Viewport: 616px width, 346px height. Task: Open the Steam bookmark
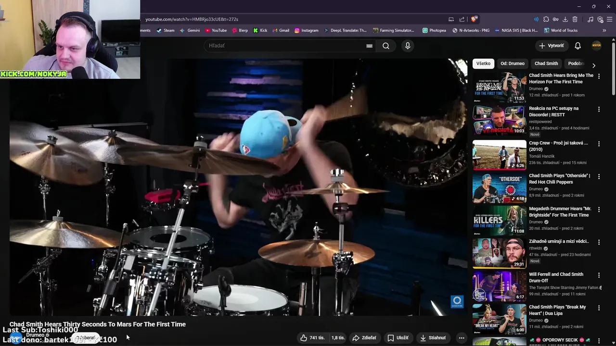coord(166,30)
